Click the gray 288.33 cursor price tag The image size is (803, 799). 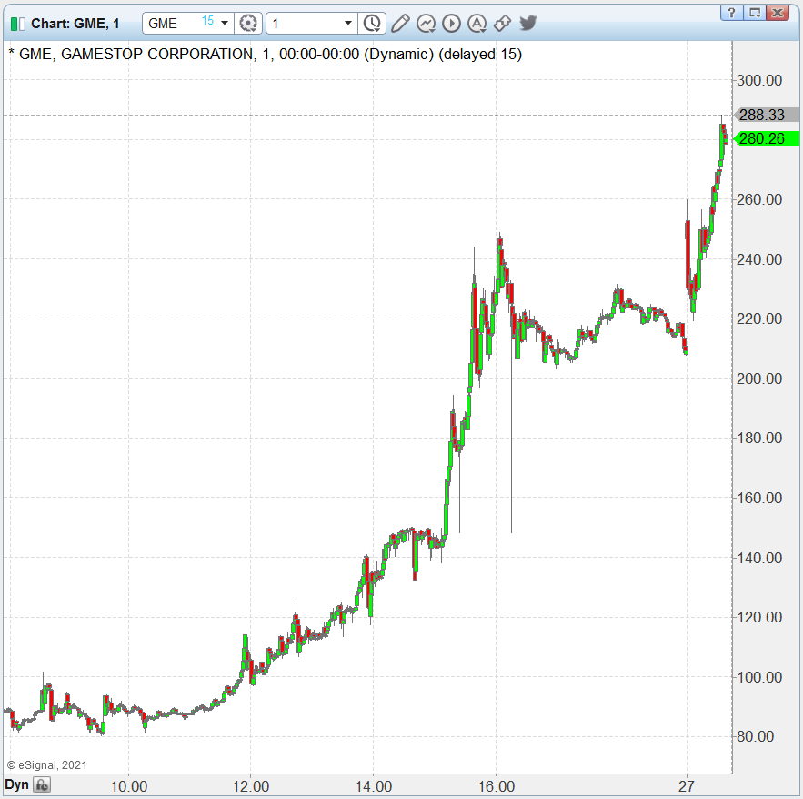(x=766, y=115)
